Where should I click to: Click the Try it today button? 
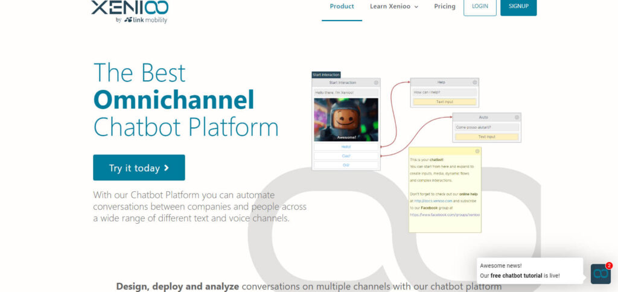point(139,168)
